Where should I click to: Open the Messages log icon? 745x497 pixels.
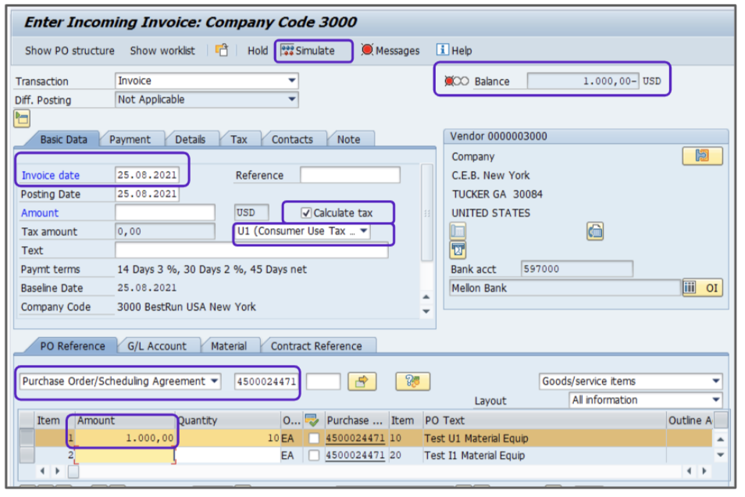coord(367,51)
